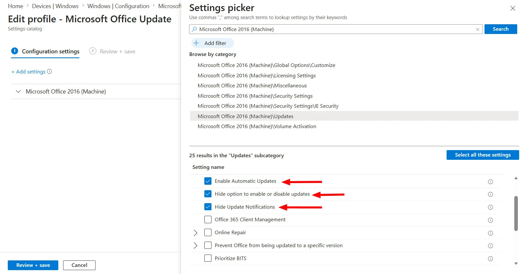
Task: Open the truncated Microsoft breadcrumb
Action: coord(170,6)
